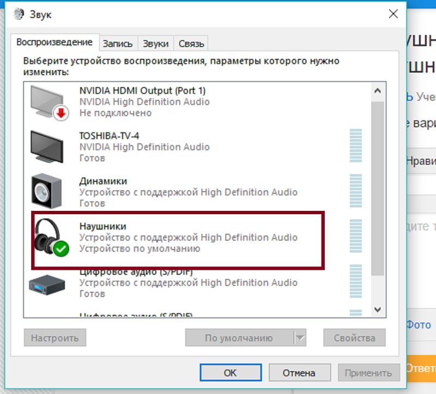Click the device list scroll up arrow

pyautogui.click(x=378, y=90)
